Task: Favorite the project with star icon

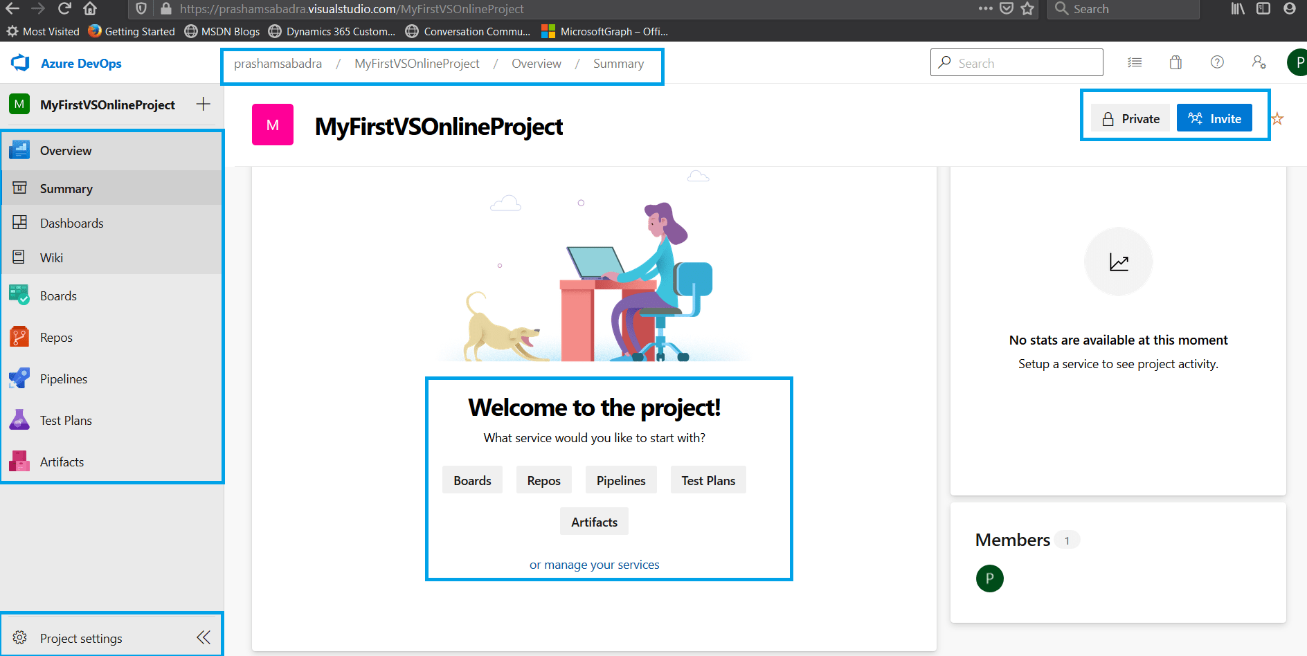Action: point(1278,118)
